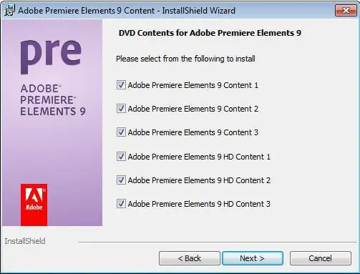Click the red Adobe logo

(34, 205)
